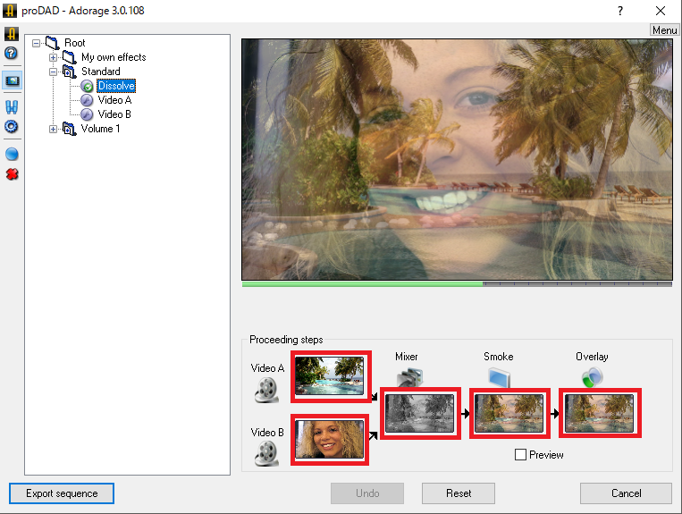Click the blue sphere icon in sidebar

pyautogui.click(x=12, y=154)
